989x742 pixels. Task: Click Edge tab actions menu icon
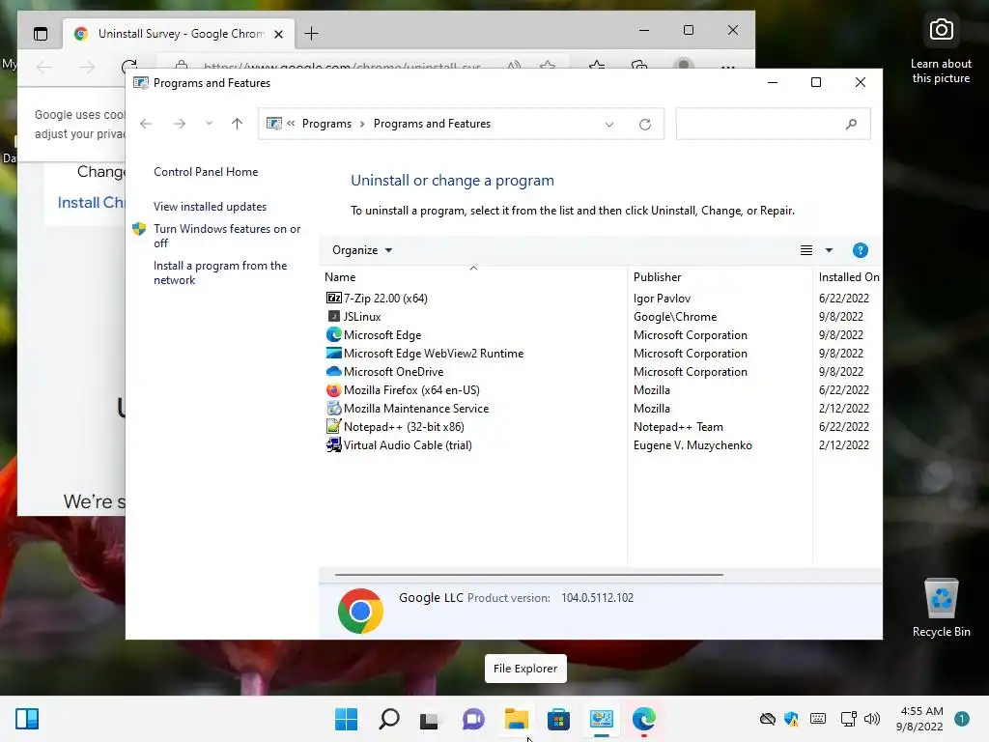(x=41, y=34)
